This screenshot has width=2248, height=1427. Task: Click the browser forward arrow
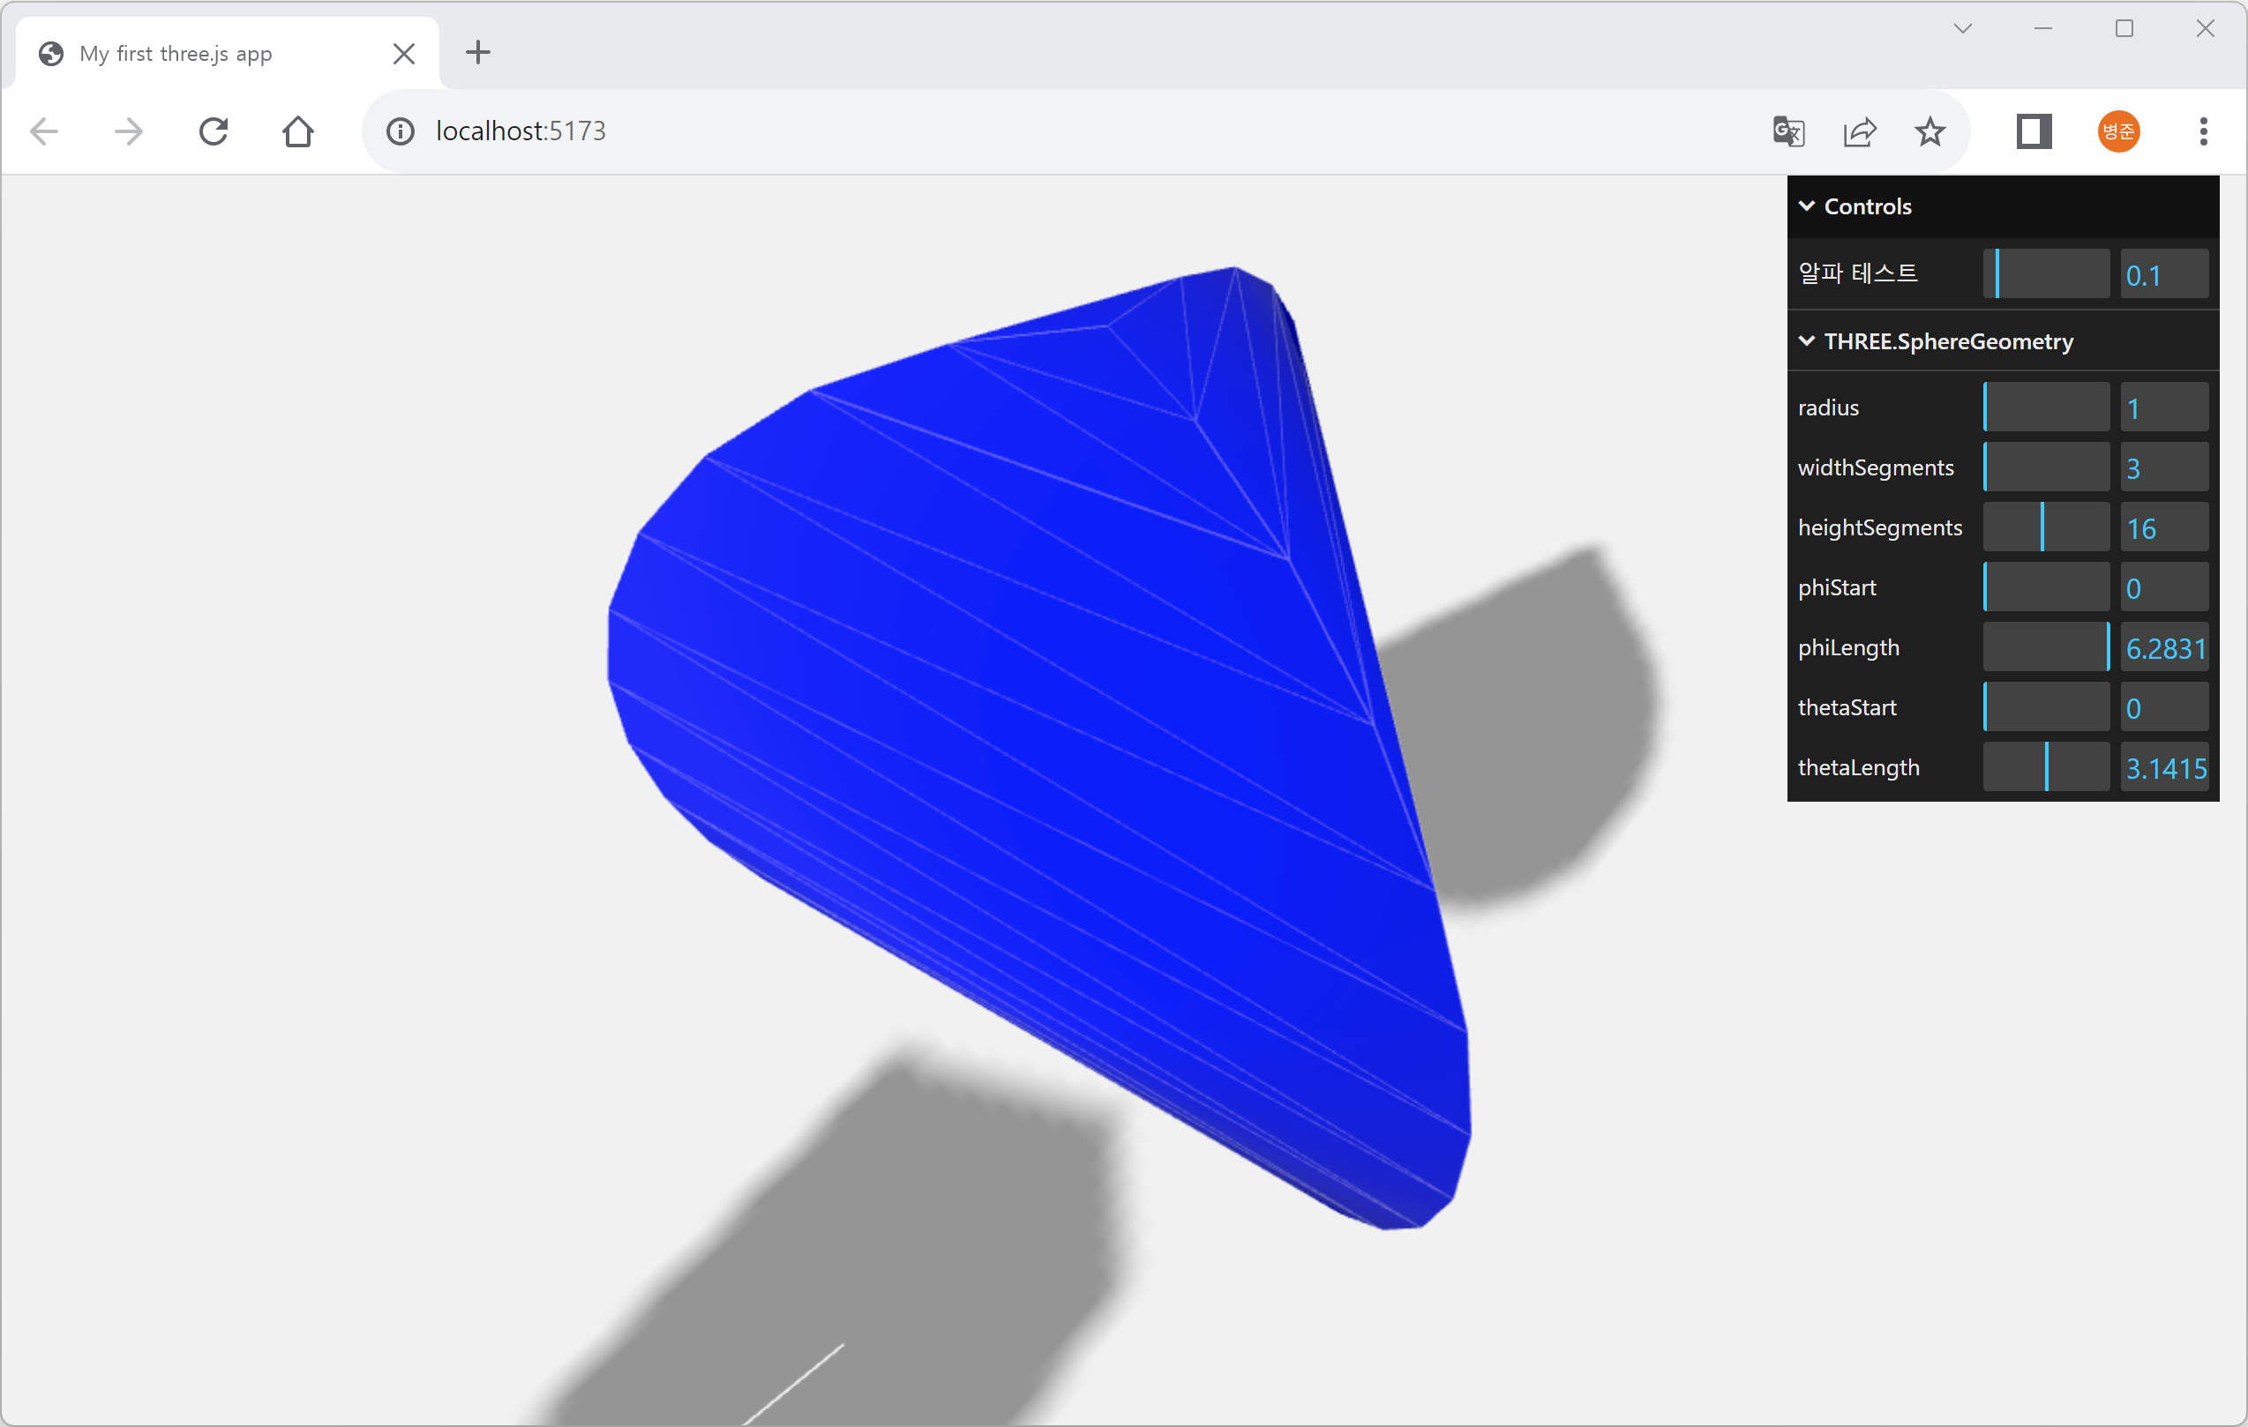[129, 131]
